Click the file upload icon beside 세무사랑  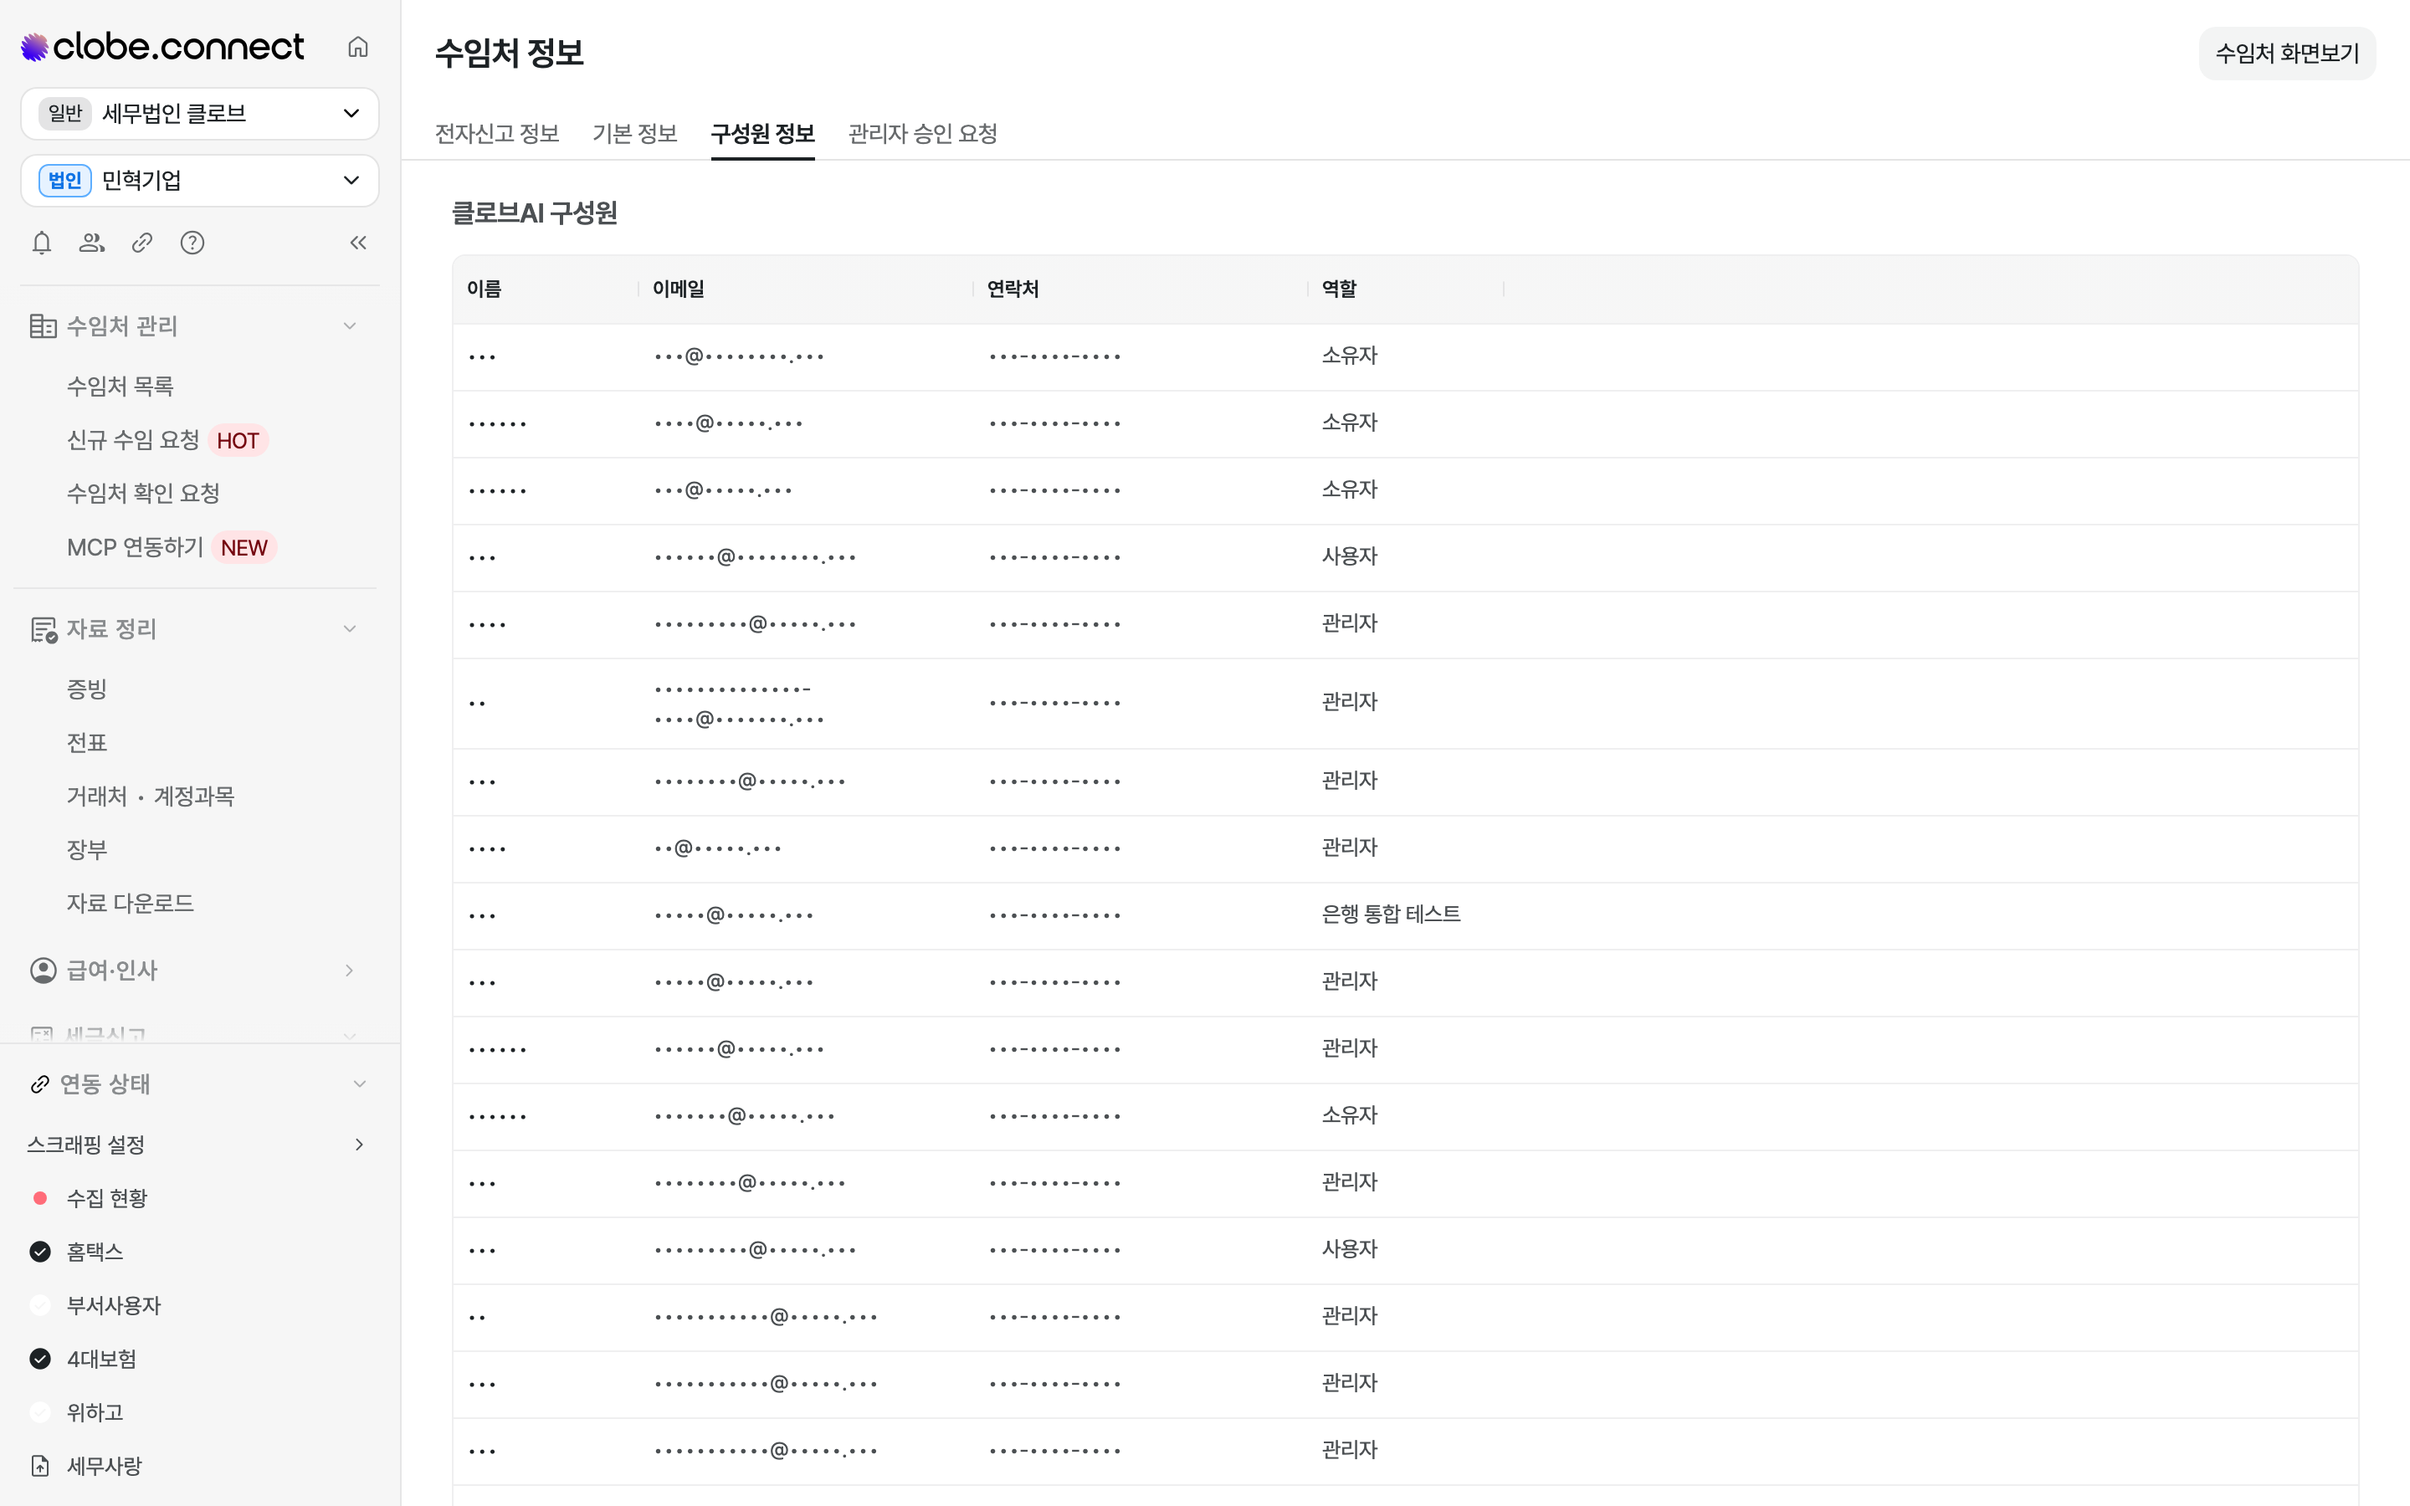(40, 1466)
